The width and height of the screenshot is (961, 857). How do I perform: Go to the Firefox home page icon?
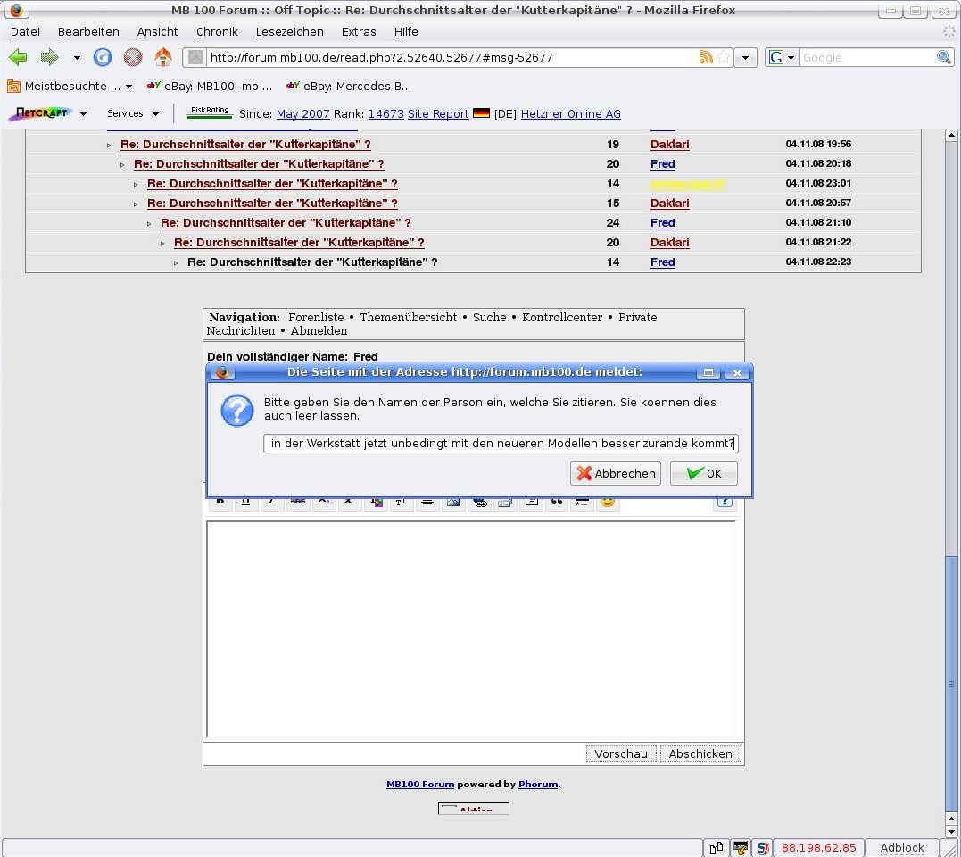[162, 58]
